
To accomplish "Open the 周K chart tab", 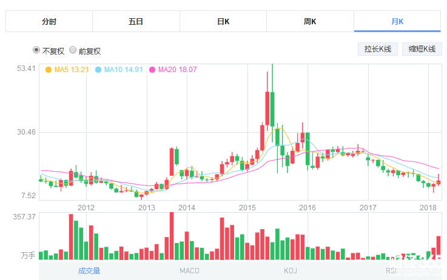I will [x=310, y=22].
